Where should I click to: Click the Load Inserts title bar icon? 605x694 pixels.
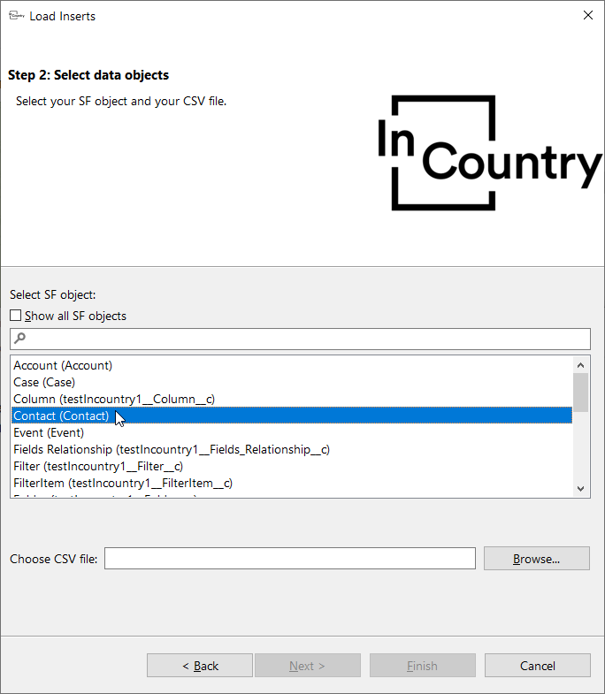point(17,16)
